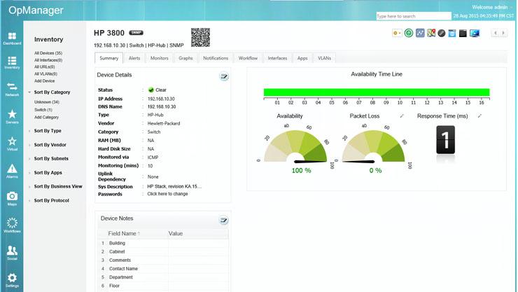The height and width of the screenshot is (292, 518).
Task: Click the Add Device link
Action: coord(45,81)
